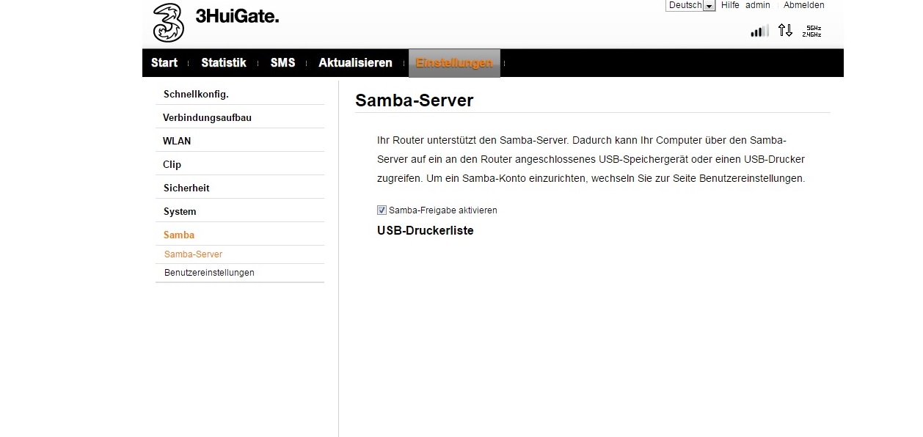Click the 5GHz/2.4GHz WLAN status icon
This screenshot has height=437, width=923.
pyautogui.click(x=811, y=31)
